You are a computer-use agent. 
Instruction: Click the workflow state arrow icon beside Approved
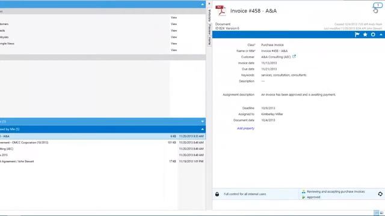coord(303,197)
